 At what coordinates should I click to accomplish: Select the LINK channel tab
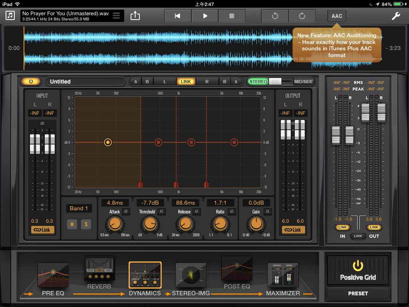coord(186,81)
